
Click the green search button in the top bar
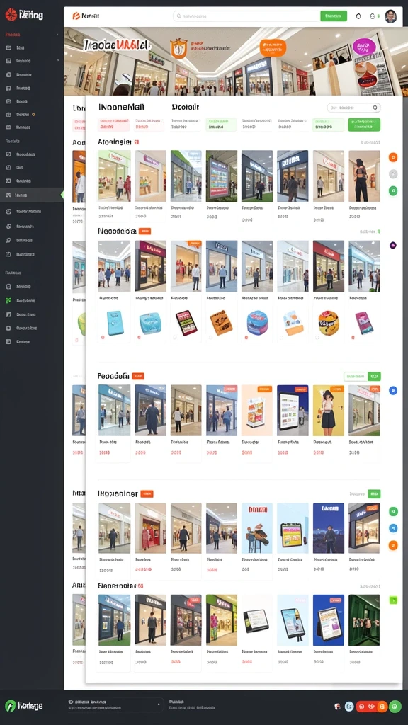[334, 16]
